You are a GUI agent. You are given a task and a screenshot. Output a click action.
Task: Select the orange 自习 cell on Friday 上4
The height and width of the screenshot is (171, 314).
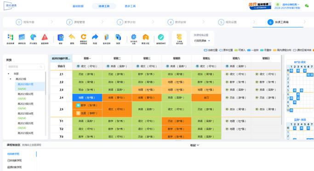click(206, 98)
